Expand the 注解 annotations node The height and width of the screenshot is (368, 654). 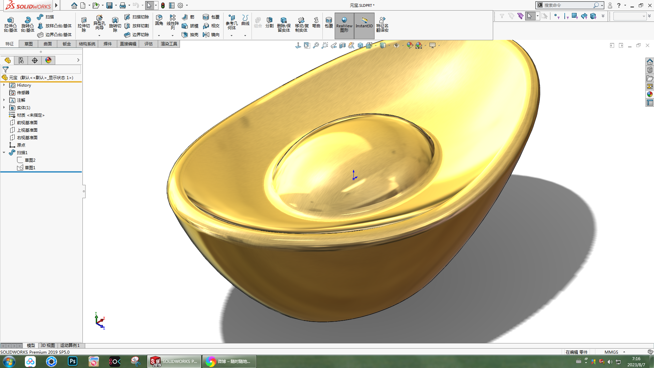tap(4, 100)
